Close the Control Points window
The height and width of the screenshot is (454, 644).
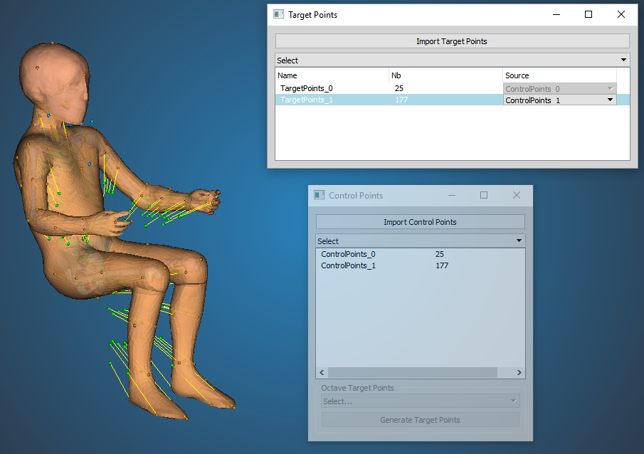coord(517,195)
